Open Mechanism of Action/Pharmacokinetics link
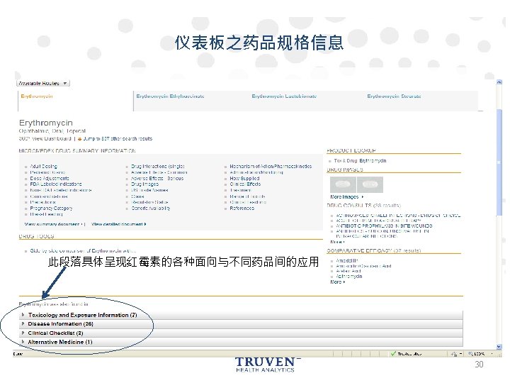The width and height of the screenshot is (510, 383). (x=271, y=167)
